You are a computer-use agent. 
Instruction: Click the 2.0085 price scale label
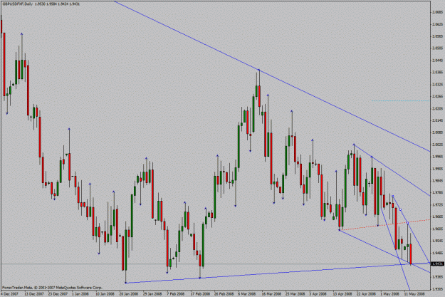pyautogui.click(x=438, y=132)
